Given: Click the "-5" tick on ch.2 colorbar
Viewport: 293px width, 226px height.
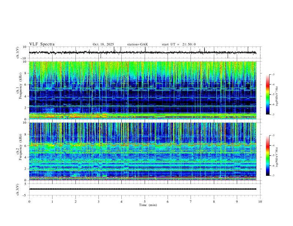Looking at the screenshot, I should coord(273,155).
